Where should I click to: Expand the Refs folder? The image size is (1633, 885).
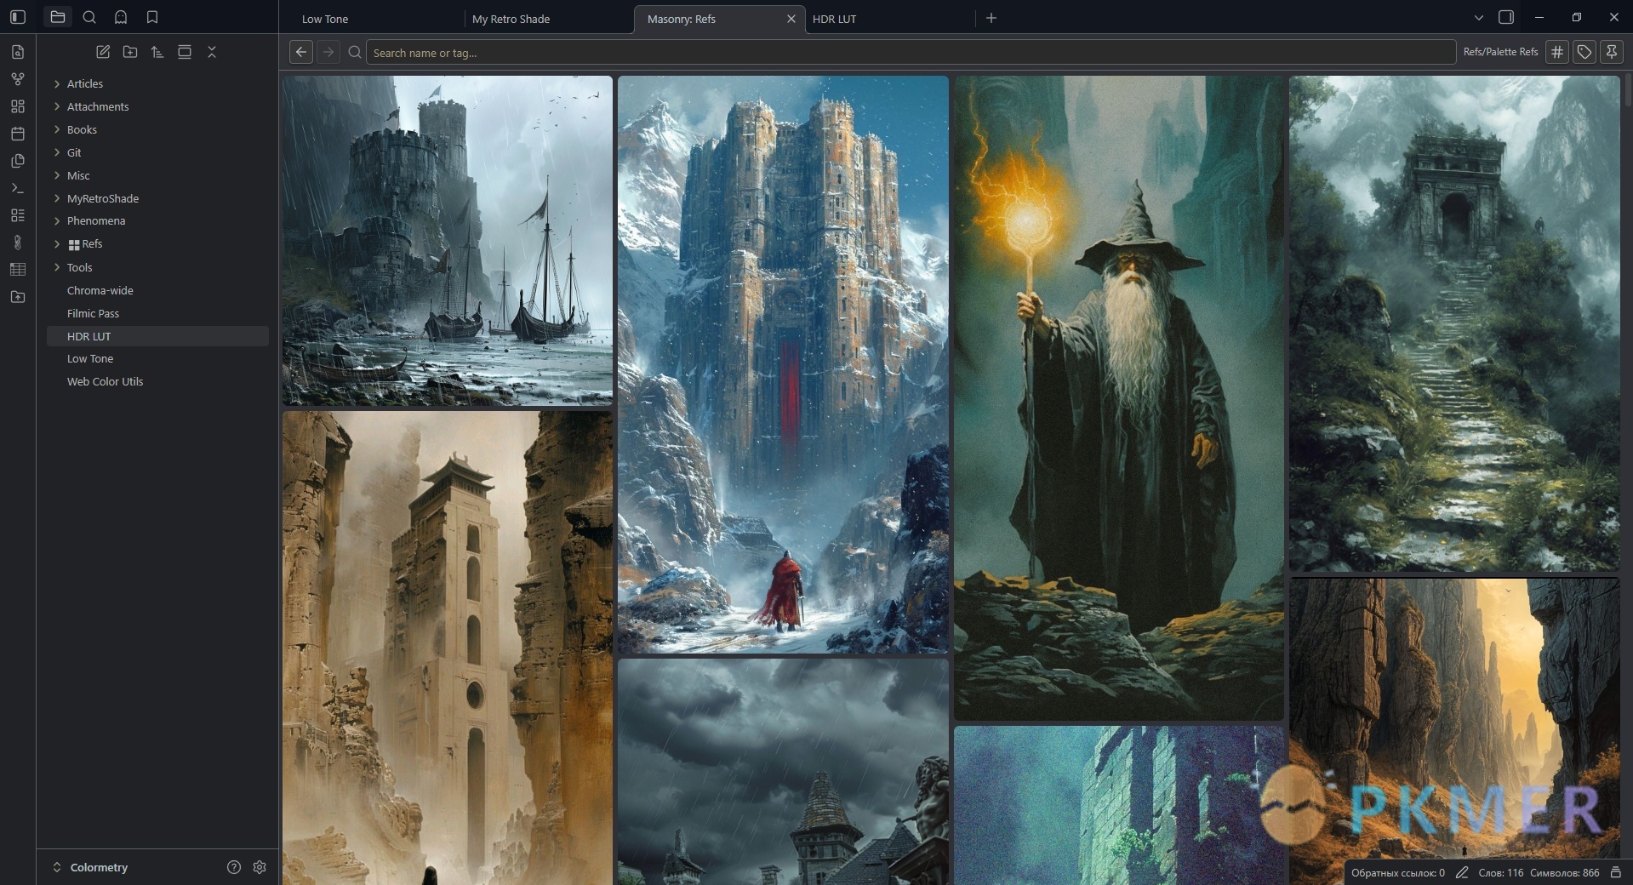pos(57,244)
